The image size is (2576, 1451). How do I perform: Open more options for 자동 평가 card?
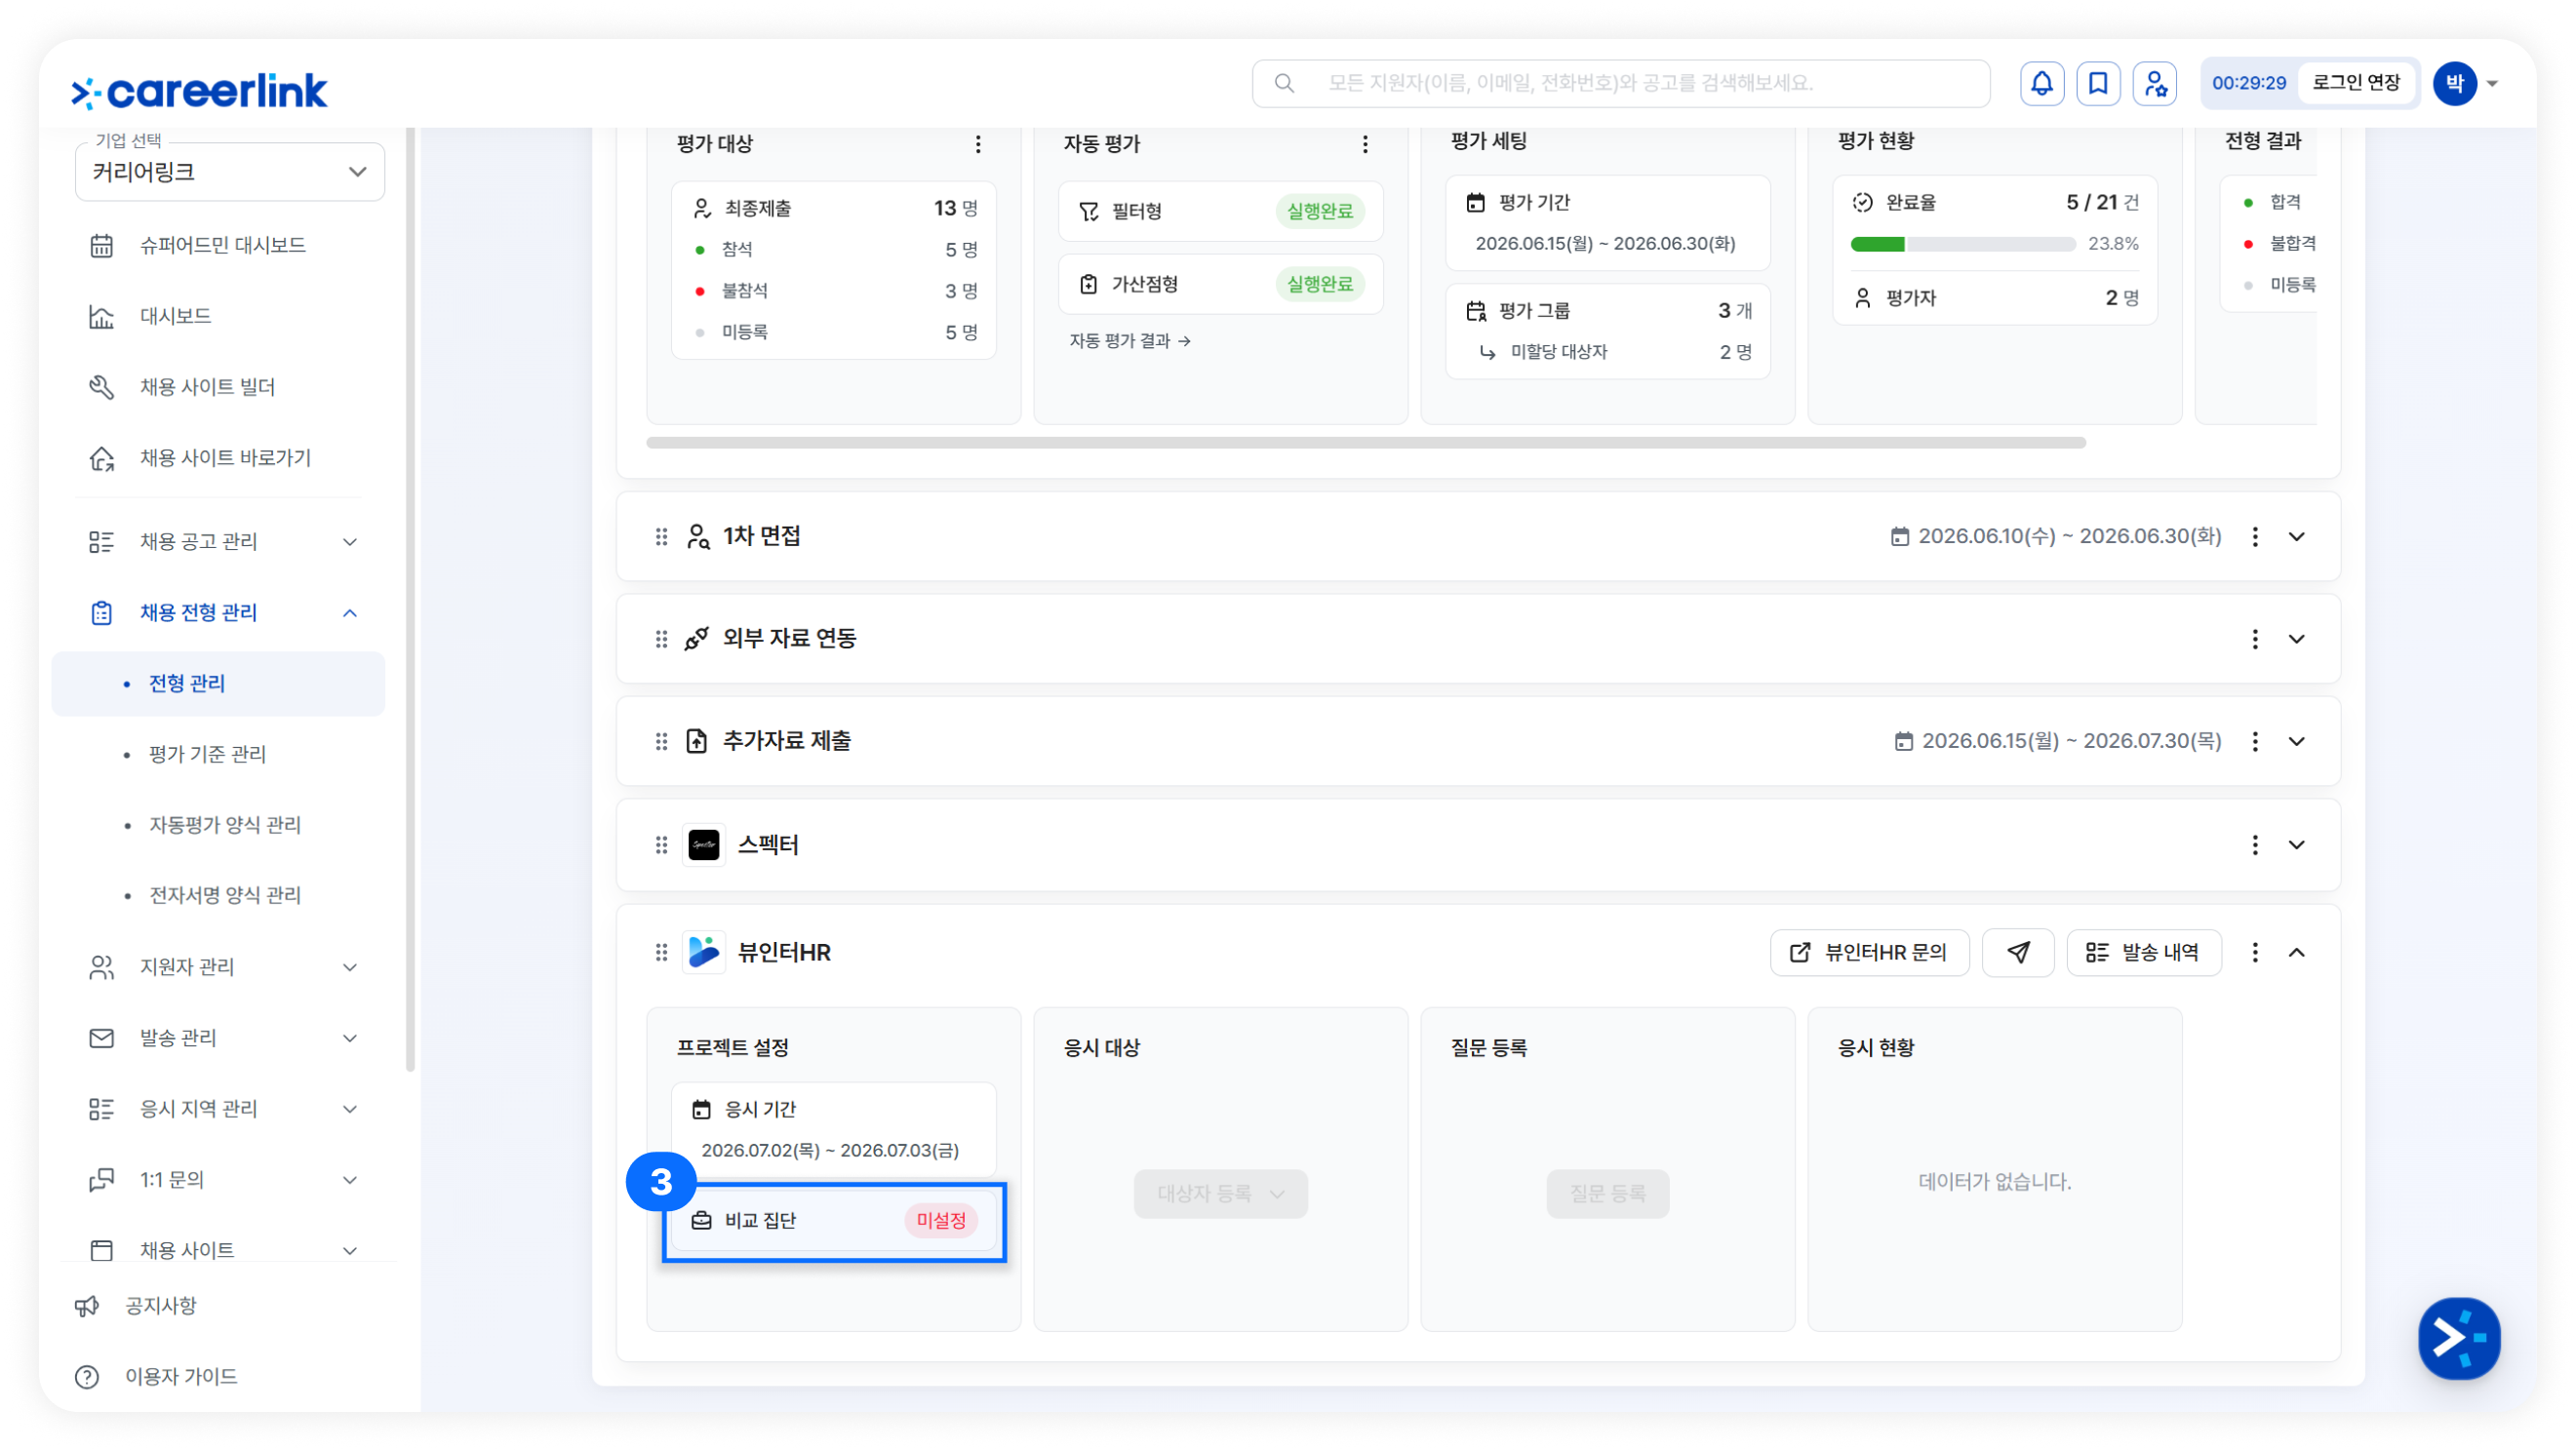point(1365,144)
